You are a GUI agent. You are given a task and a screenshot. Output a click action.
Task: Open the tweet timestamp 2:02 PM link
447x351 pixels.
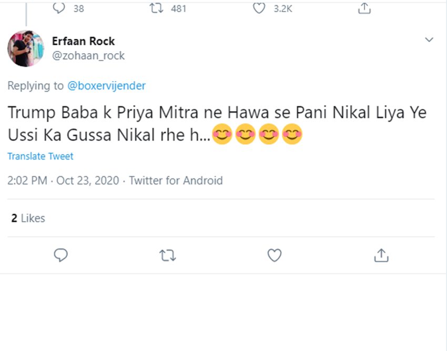tap(28, 180)
